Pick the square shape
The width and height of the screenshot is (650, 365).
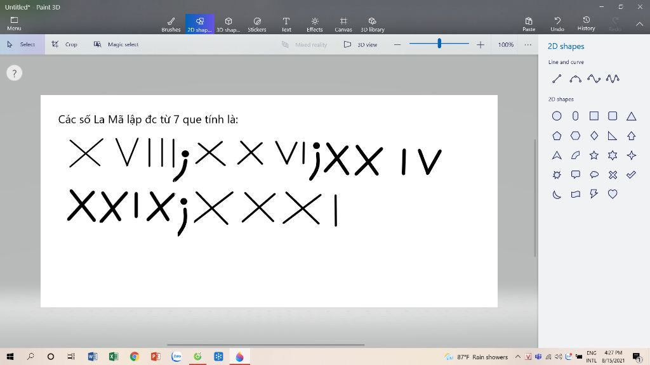click(x=594, y=116)
